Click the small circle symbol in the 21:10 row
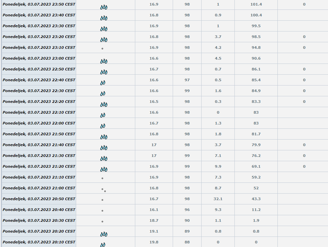This screenshot has height=247, width=328. (x=102, y=178)
